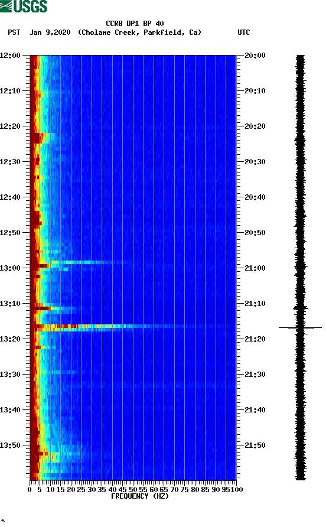326x527 pixels.
Task: Click the 80 Hz frequency tick label
Action: click(x=195, y=489)
